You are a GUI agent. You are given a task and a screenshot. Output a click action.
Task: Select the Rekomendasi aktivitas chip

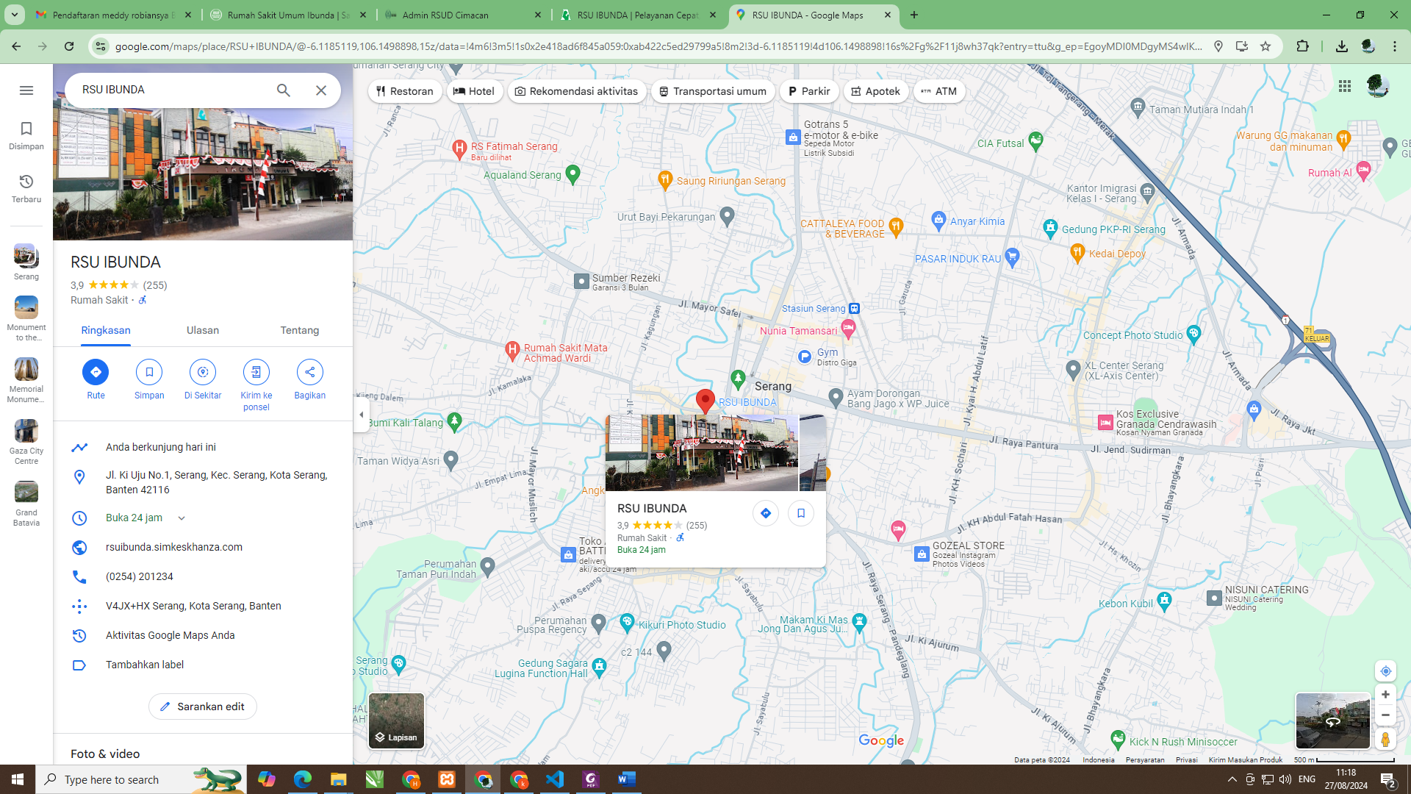click(577, 91)
